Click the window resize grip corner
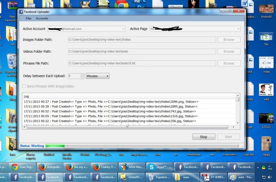 (x=242, y=146)
